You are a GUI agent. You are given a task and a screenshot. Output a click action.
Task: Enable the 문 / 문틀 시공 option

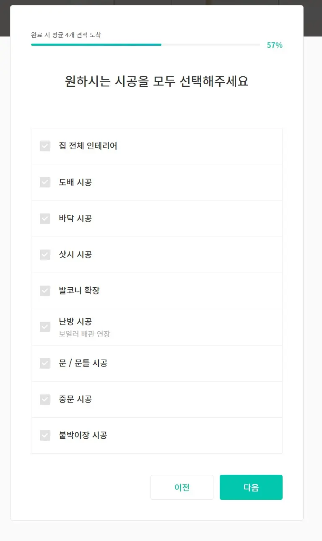(x=45, y=363)
